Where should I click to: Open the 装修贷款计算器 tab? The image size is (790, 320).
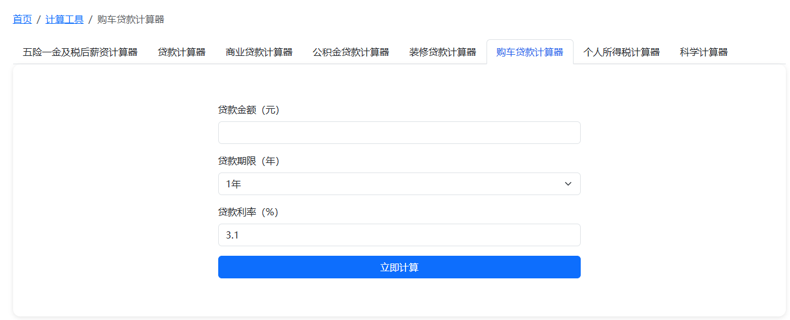(443, 52)
